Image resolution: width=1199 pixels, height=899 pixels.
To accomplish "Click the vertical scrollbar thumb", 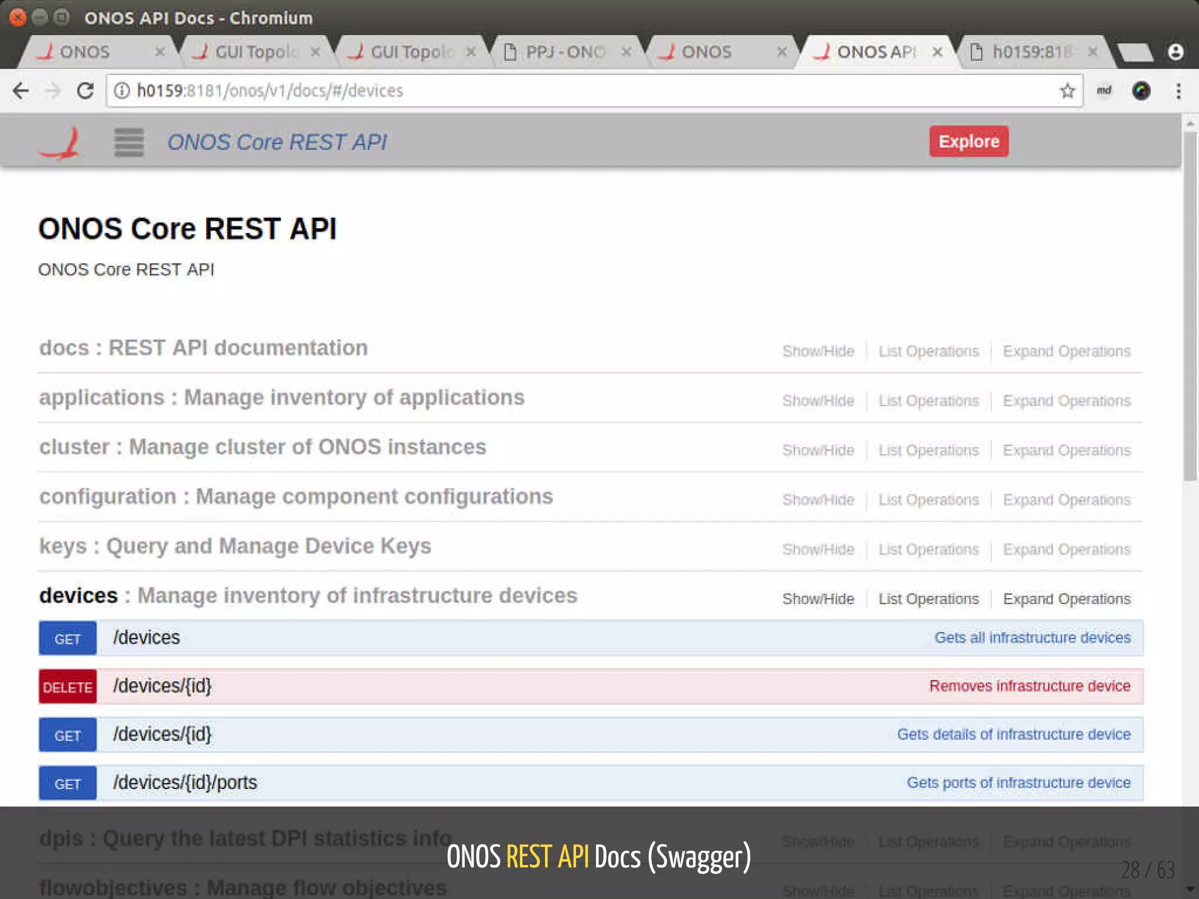I will coord(1190,306).
